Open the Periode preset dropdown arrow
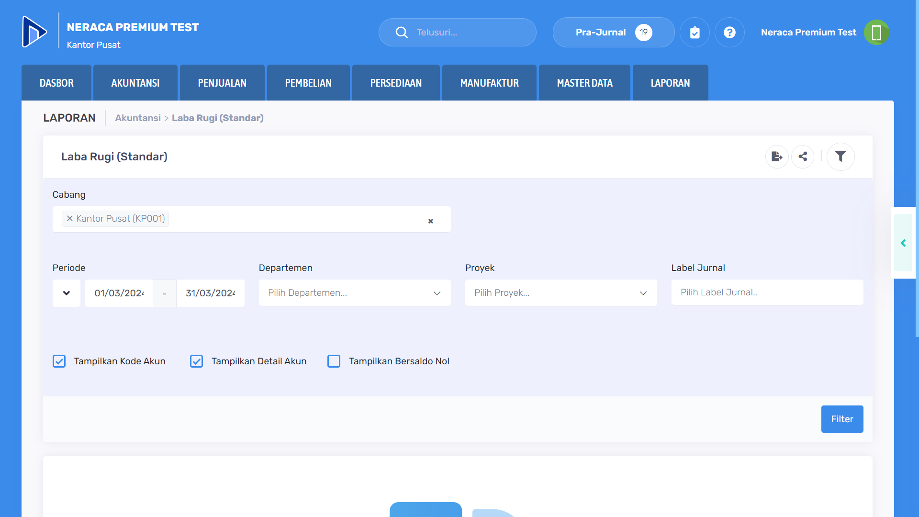Screen dimensions: 919x517 [x=67, y=293]
